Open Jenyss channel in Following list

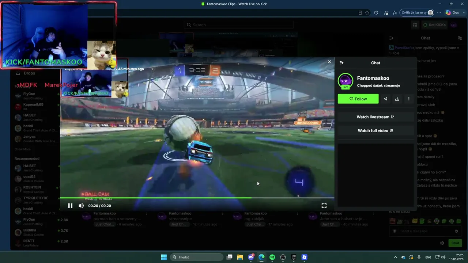[36, 138]
